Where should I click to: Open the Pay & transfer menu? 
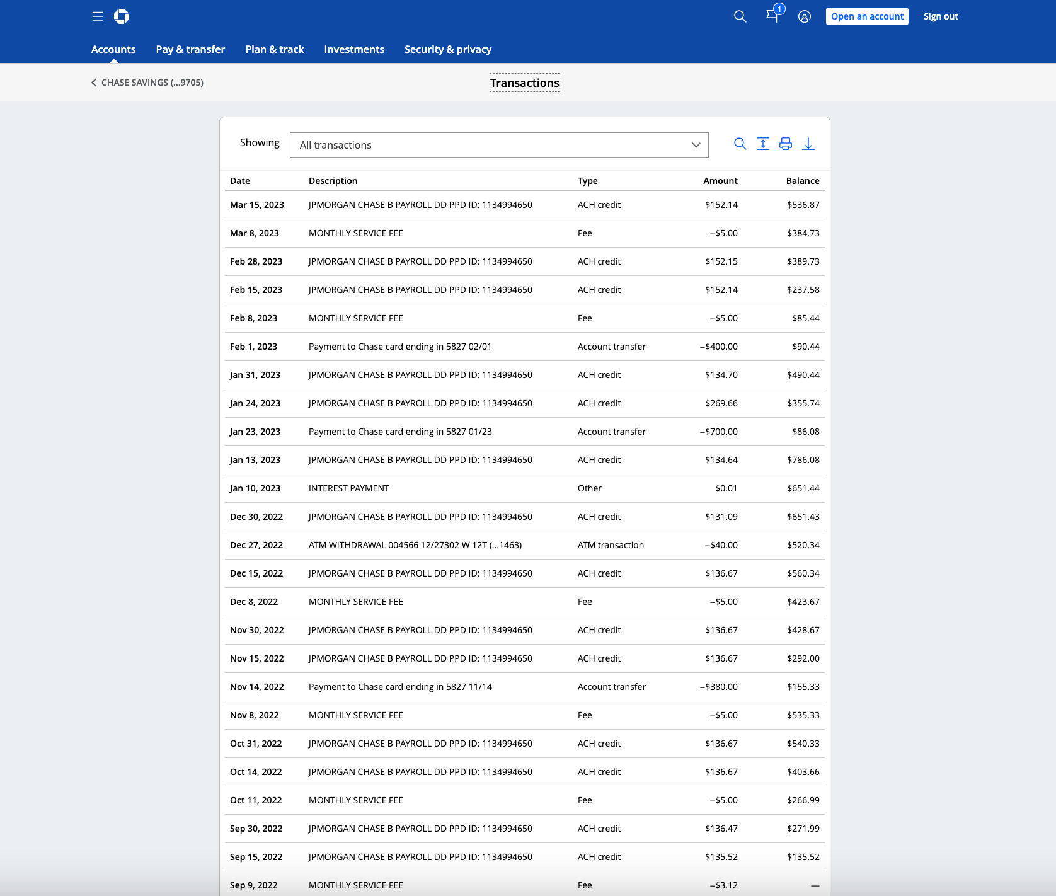point(190,49)
